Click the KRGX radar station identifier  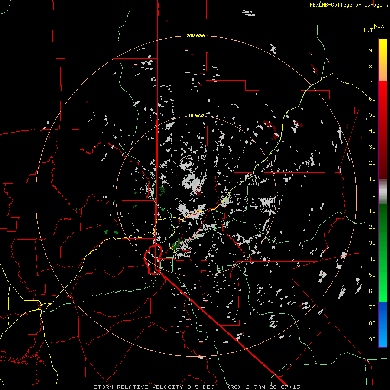pyautogui.click(x=235, y=387)
